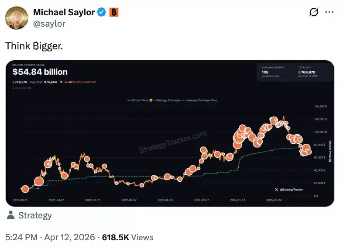
Task: Click the X logo watermark in chart
Action: pyautogui.click(x=276, y=189)
